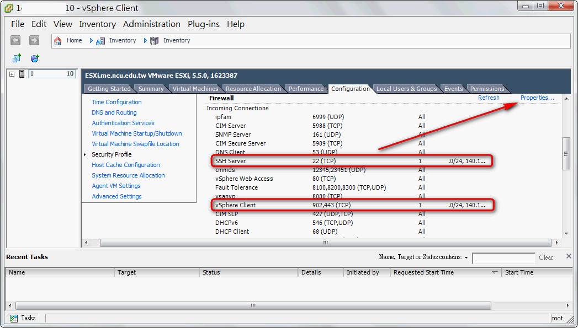Click New Virtual Machine toolbar icon
This screenshot has height=328, width=578.
[17, 58]
